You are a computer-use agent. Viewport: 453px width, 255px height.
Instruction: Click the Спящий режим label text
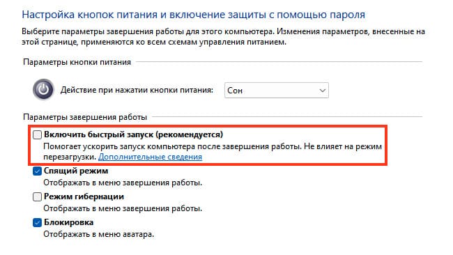point(76,171)
